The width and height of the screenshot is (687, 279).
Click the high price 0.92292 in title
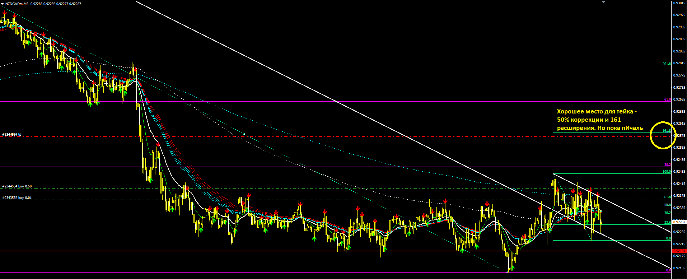coord(49,4)
